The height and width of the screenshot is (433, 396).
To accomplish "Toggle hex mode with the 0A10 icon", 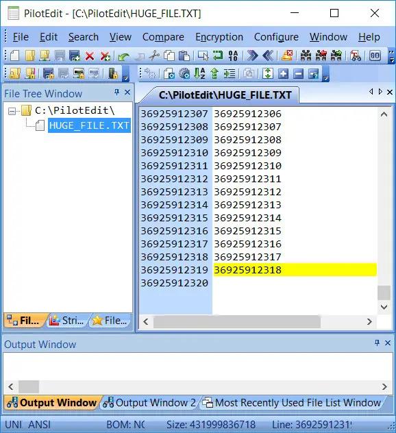I will point(233,55).
